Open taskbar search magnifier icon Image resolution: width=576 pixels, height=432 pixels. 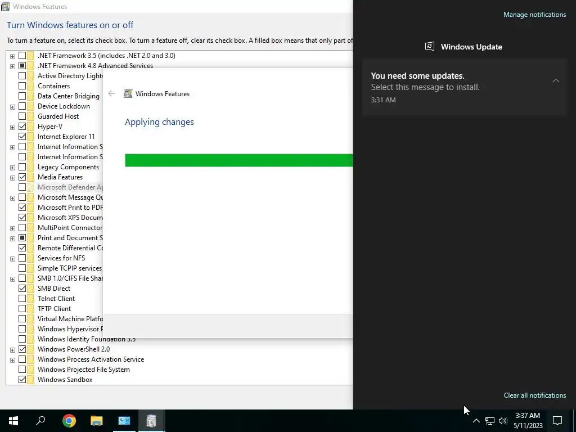[40, 421]
